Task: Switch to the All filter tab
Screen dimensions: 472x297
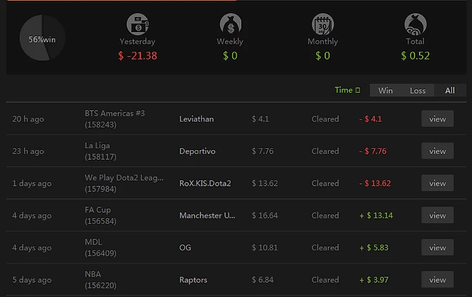Action: [450, 91]
